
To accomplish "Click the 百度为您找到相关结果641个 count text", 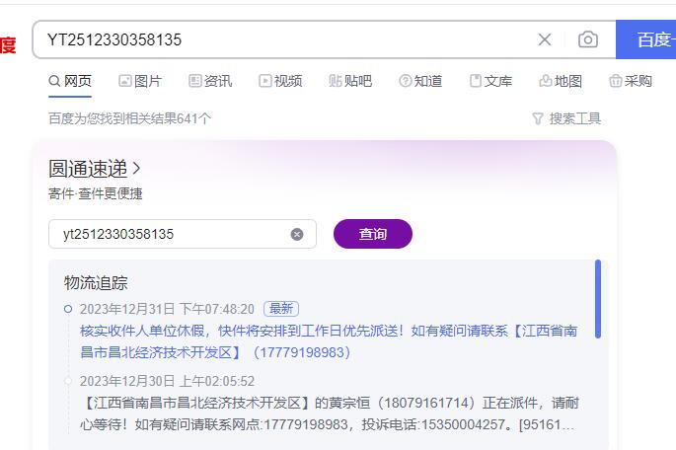I will (x=129, y=118).
